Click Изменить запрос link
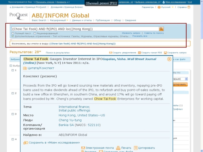 click(131, 33)
